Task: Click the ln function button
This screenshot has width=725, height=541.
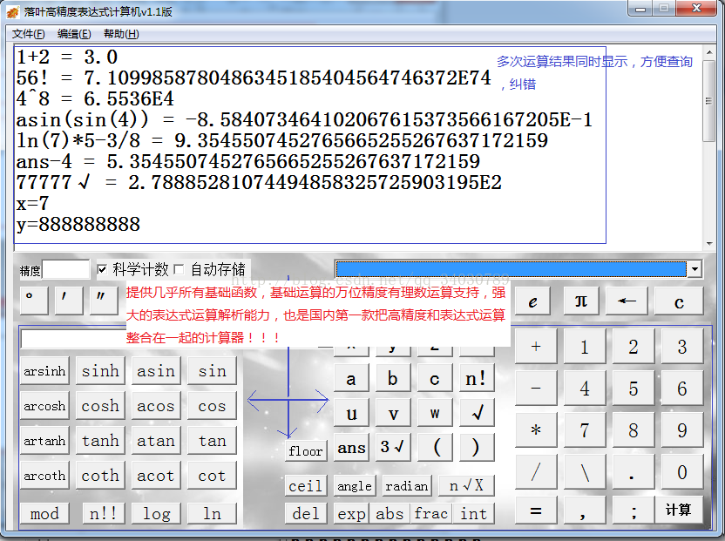Action: pos(213,513)
